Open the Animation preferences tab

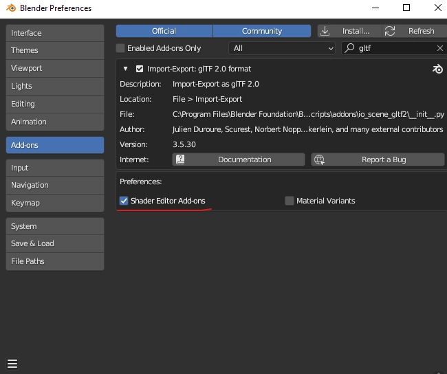coord(55,122)
